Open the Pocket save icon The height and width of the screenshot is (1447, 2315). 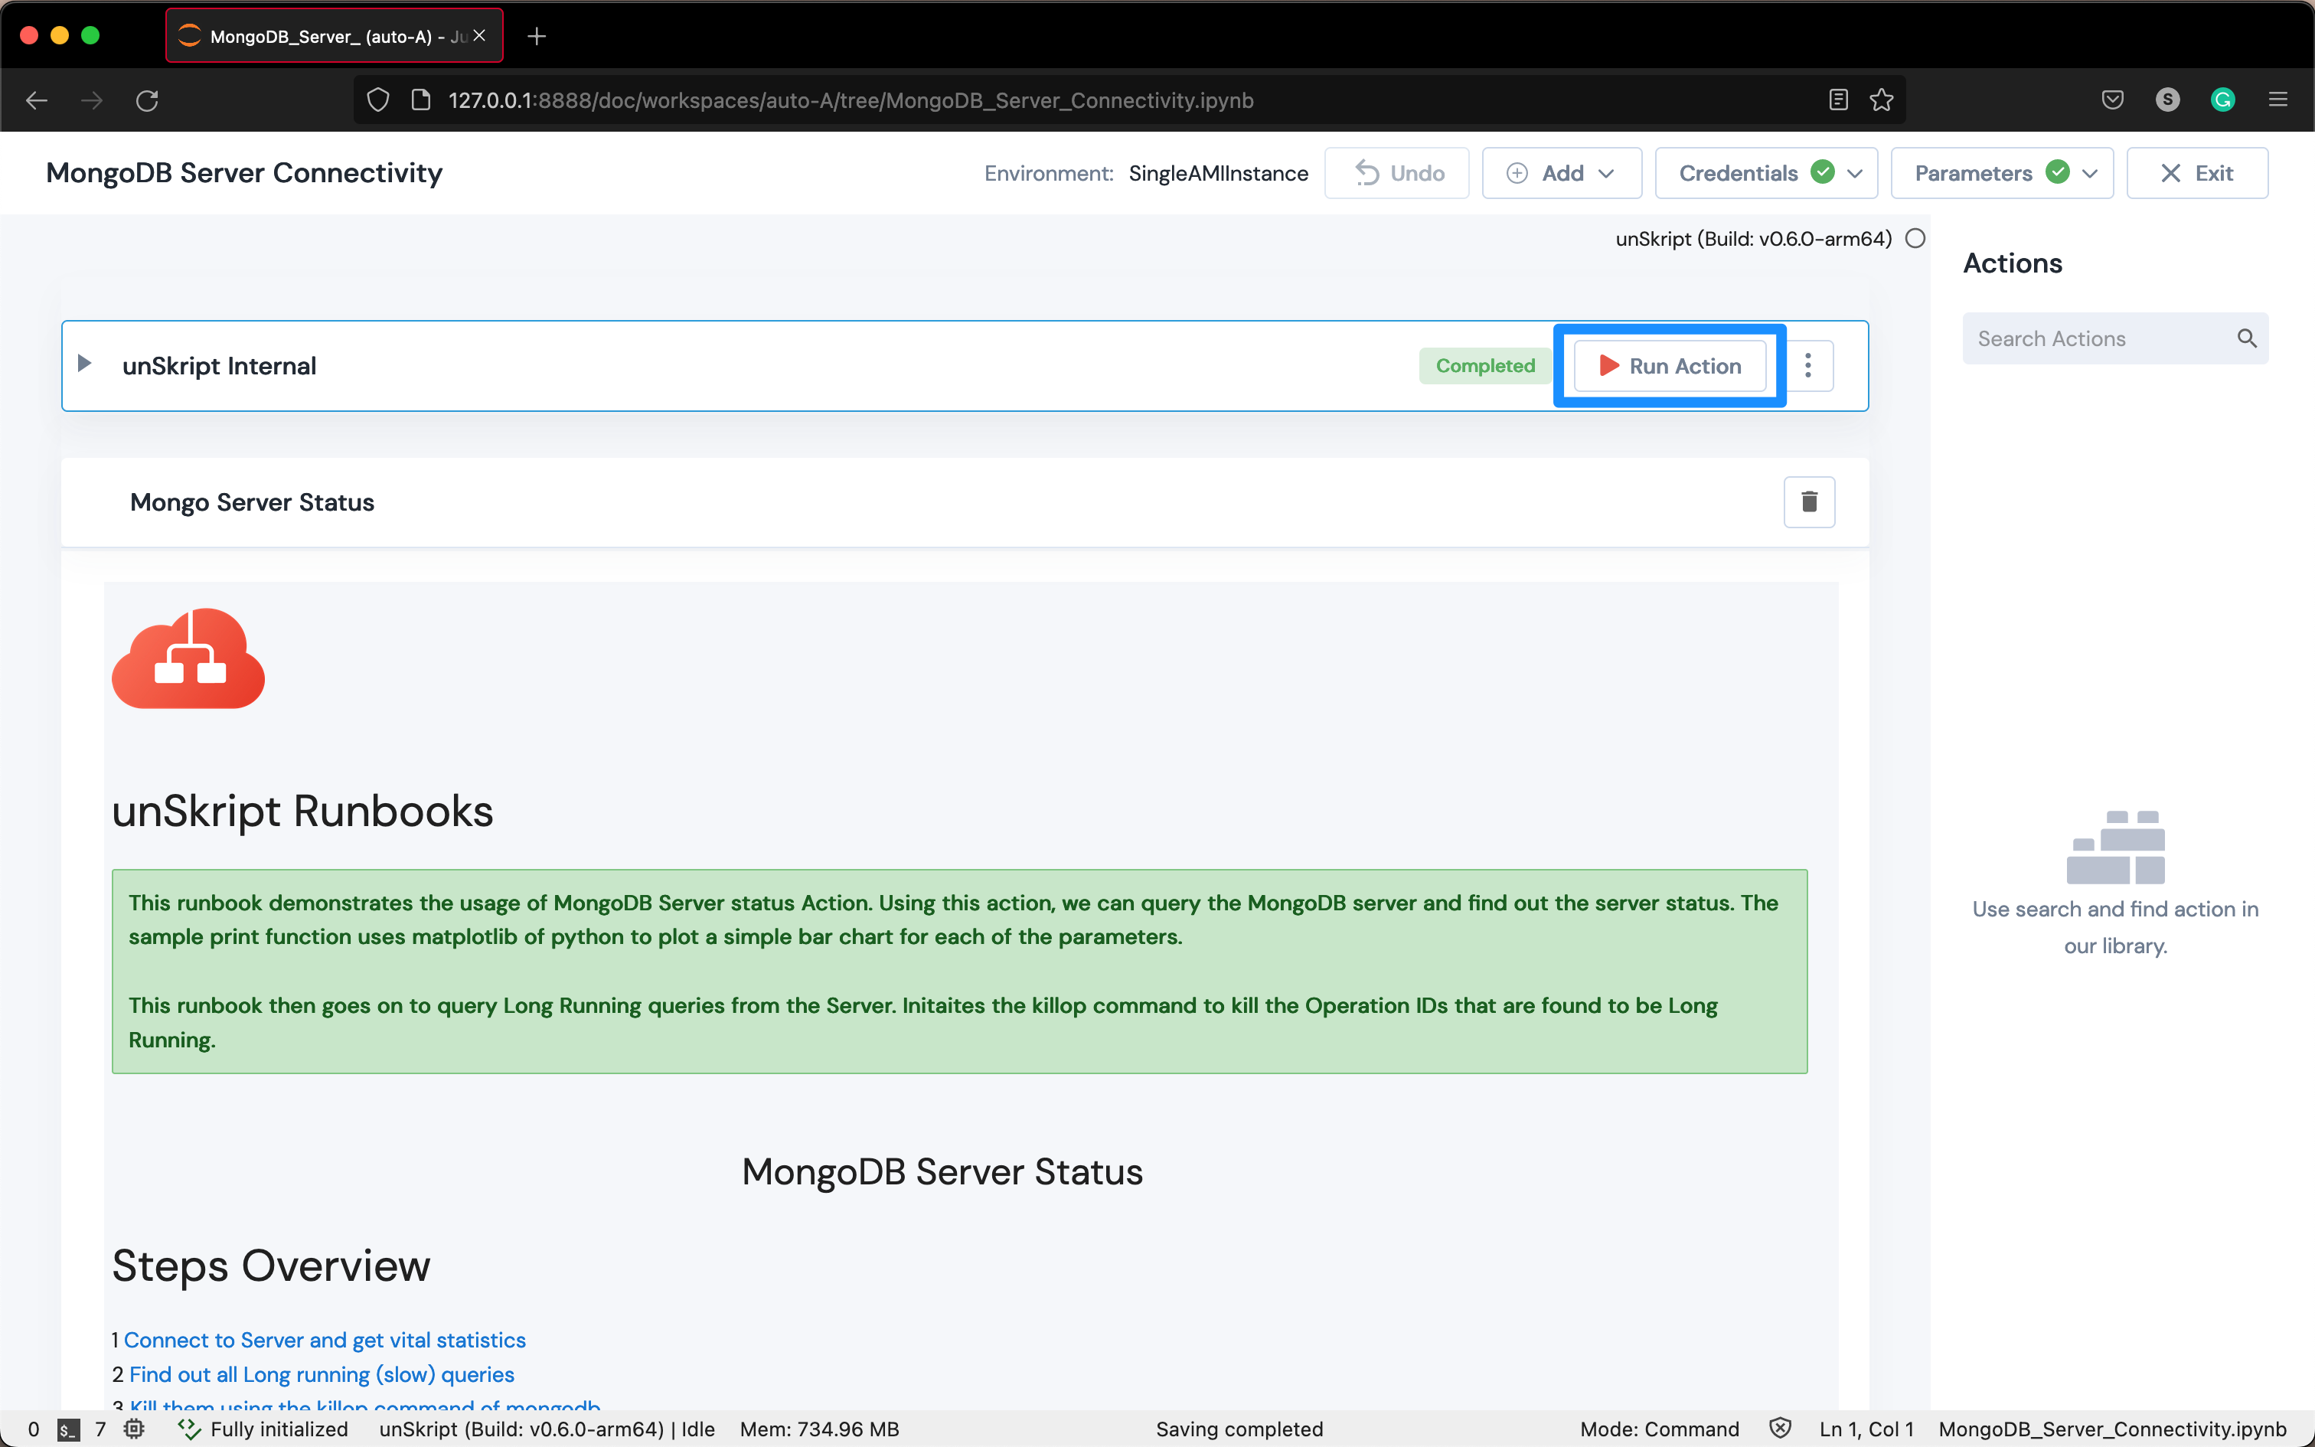point(2113,100)
